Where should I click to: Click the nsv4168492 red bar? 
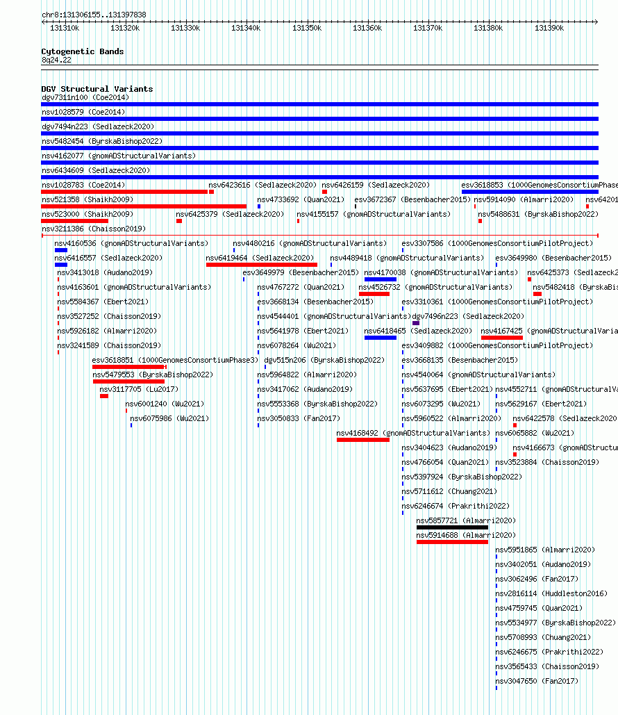tap(362, 440)
